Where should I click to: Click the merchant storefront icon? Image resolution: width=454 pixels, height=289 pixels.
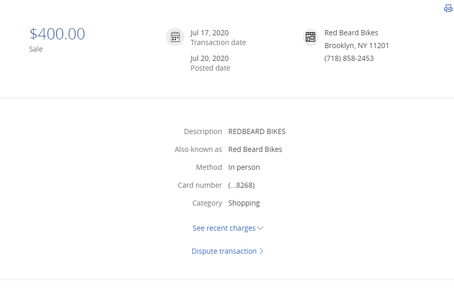(310, 37)
